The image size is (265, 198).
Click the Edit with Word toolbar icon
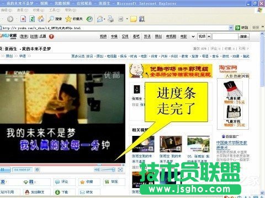point(121,19)
